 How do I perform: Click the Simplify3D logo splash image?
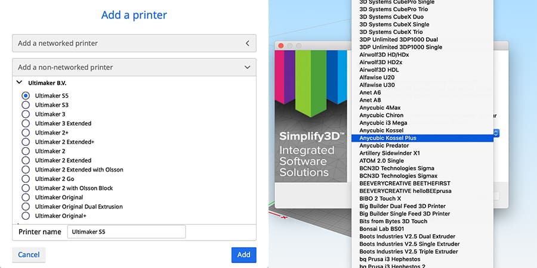(311, 116)
